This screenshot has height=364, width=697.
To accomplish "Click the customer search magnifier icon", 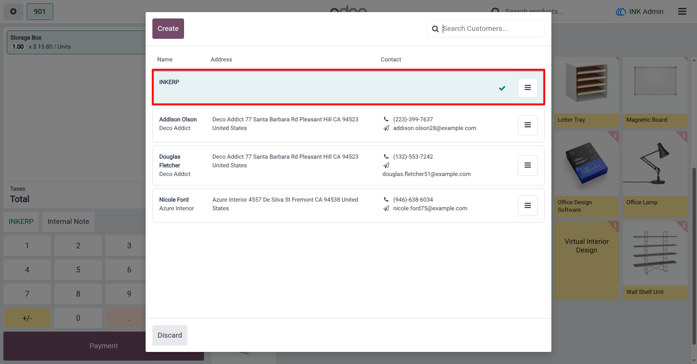I will pyautogui.click(x=435, y=29).
